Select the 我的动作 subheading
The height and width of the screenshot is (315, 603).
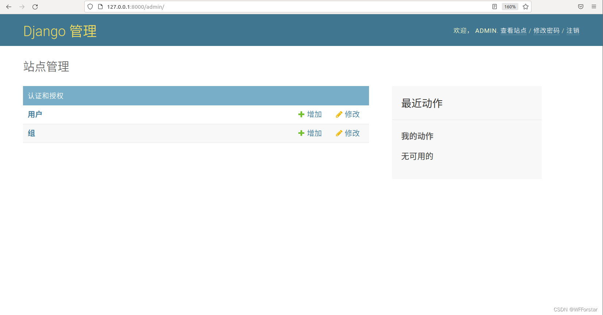tap(417, 136)
